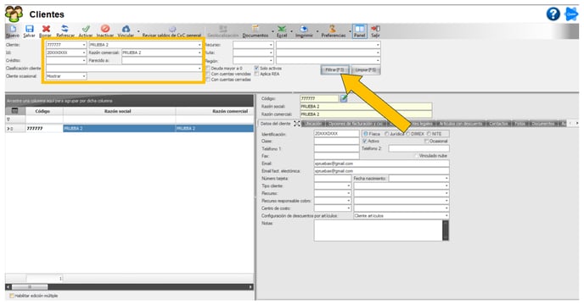Open the blue help question-mark icon
The height and width of the screenshot is (305, 584).
point(553,14)
